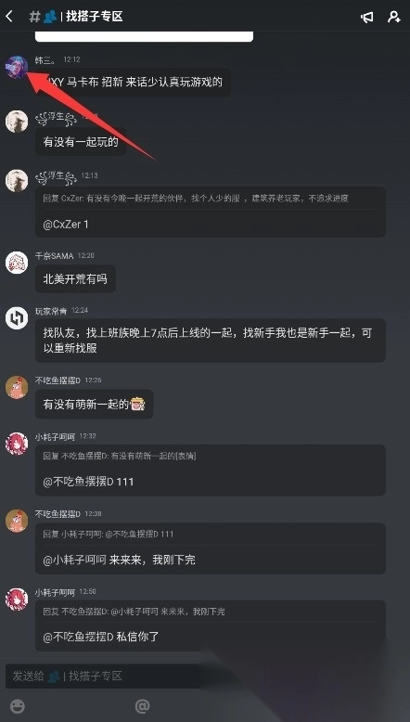Tap 小耗子呵呵's avatar at 12:32

(x=17, y=444)
